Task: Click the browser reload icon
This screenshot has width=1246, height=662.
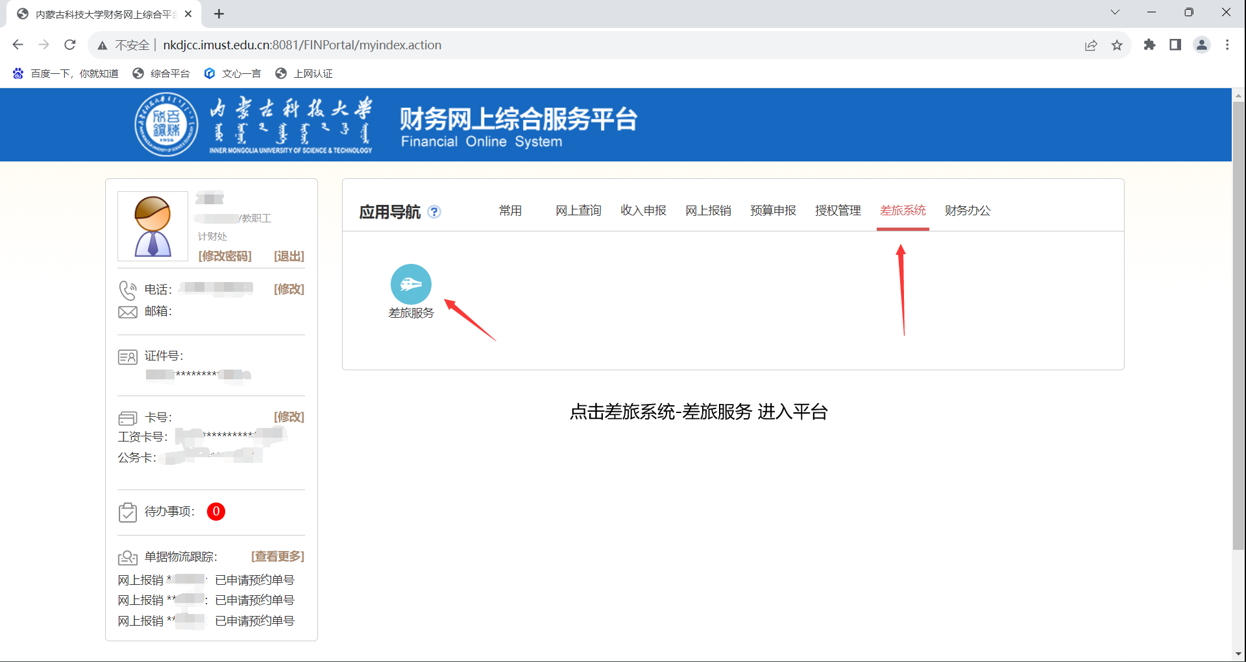Action: (70, 45)
